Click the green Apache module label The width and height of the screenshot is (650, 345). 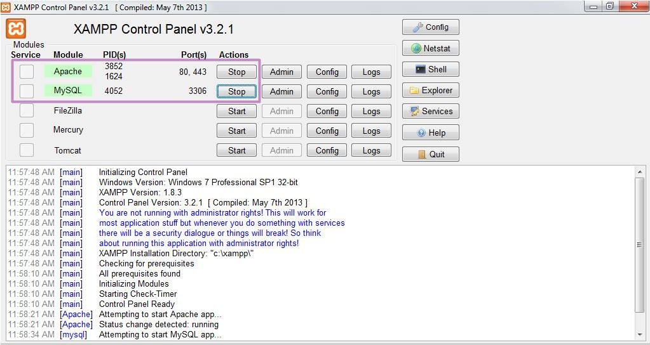point(68,72)
